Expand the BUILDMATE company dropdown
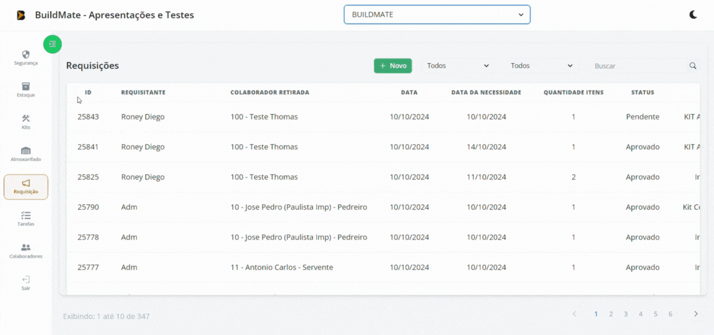 [437, 15]
